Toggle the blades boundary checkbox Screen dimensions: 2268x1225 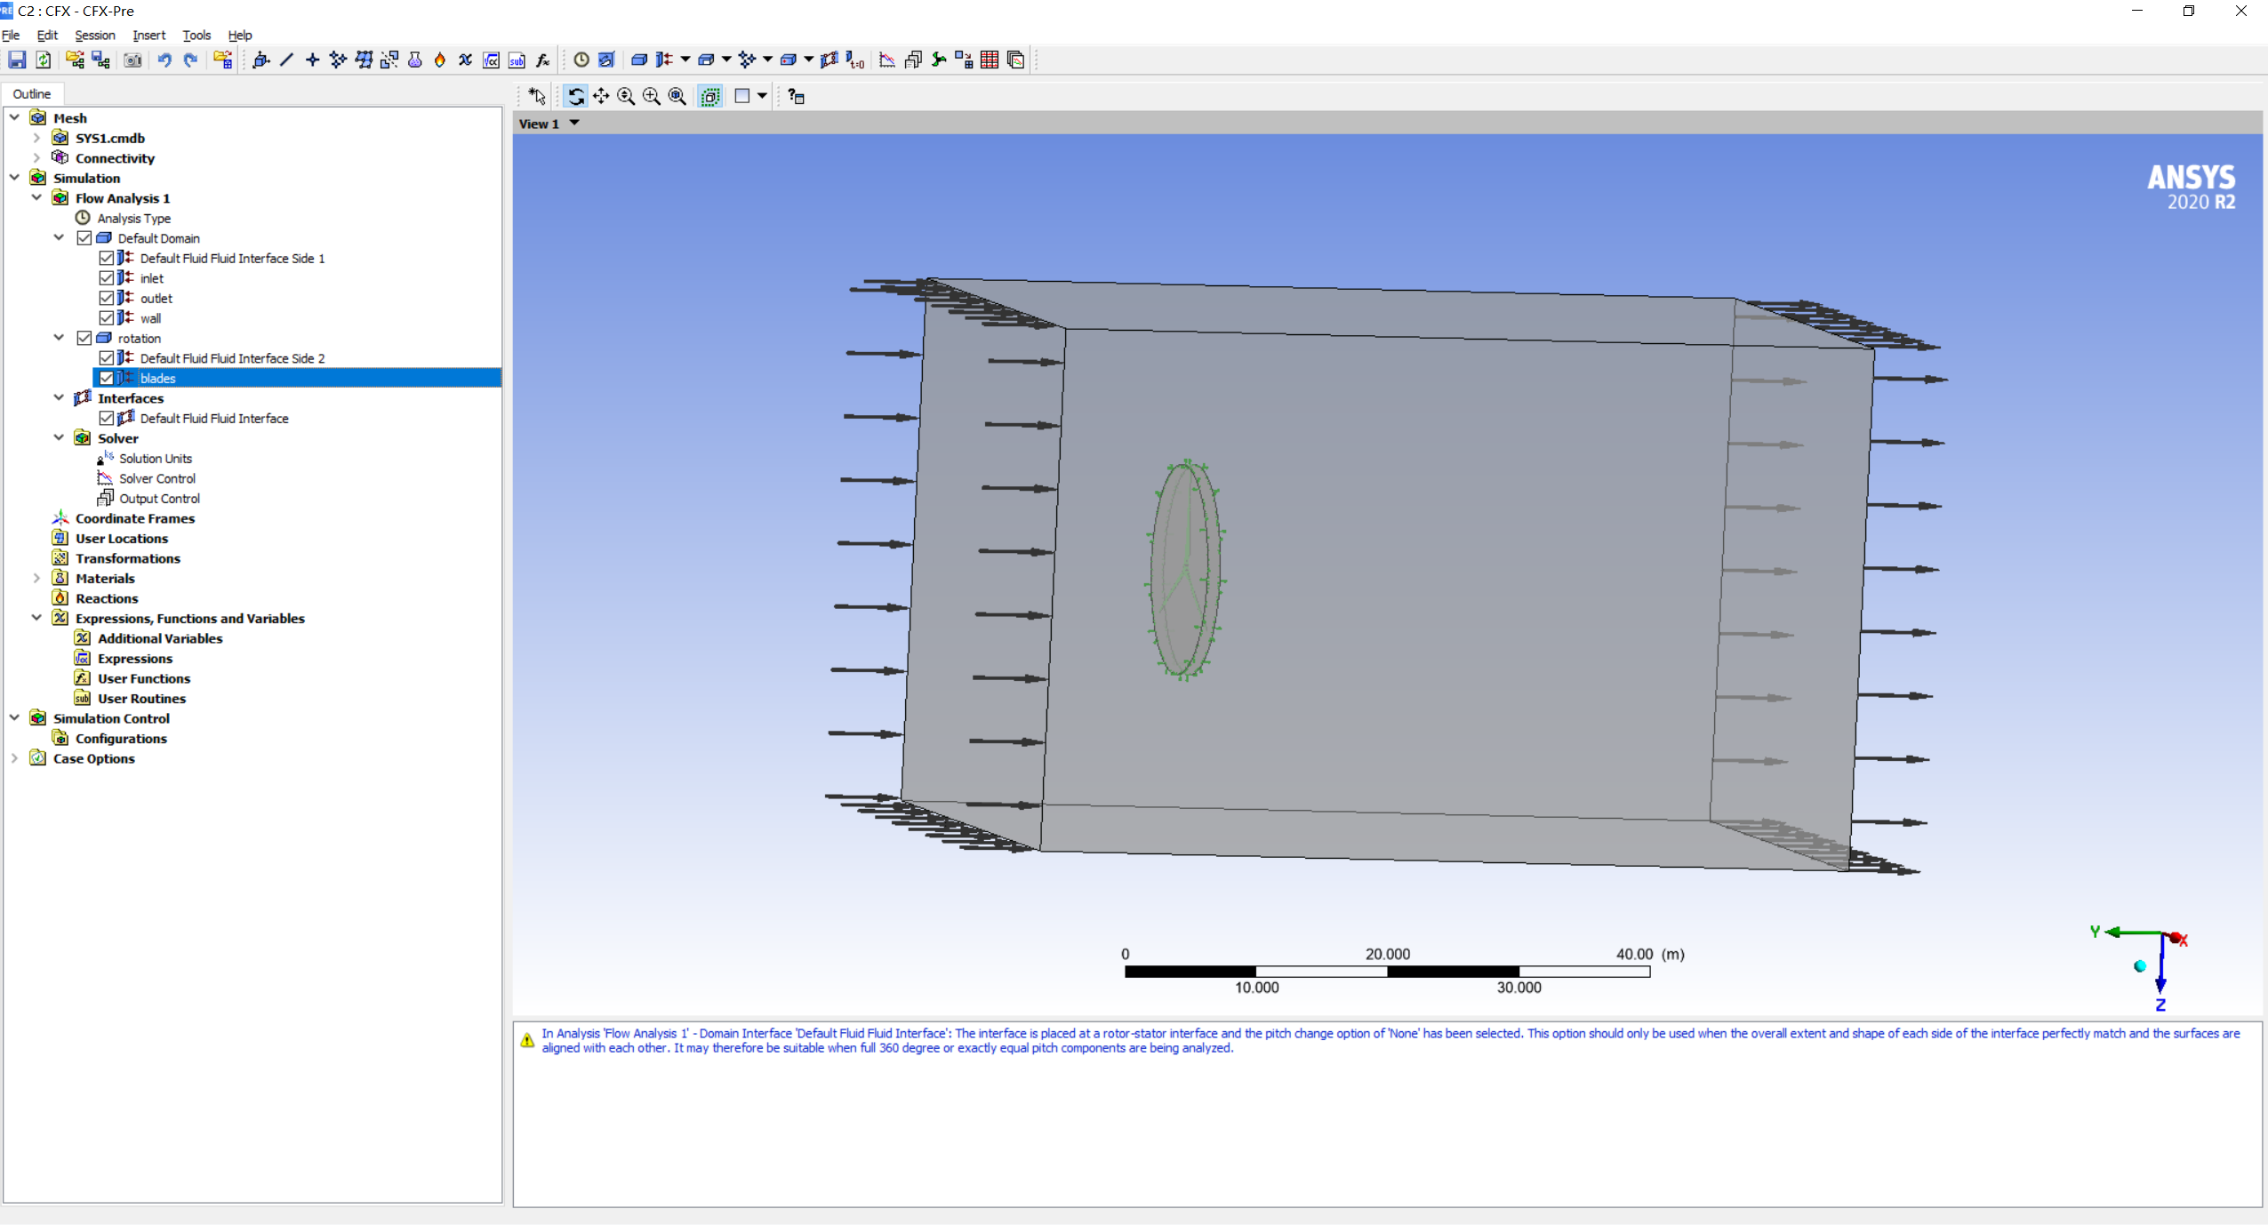[x=107, y=378]
